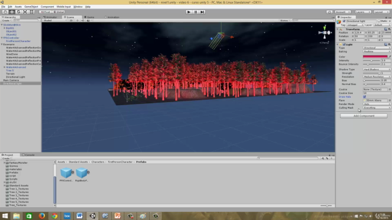Select the Rect tool in toolbar
392x220 pixels.
point(31,12)
